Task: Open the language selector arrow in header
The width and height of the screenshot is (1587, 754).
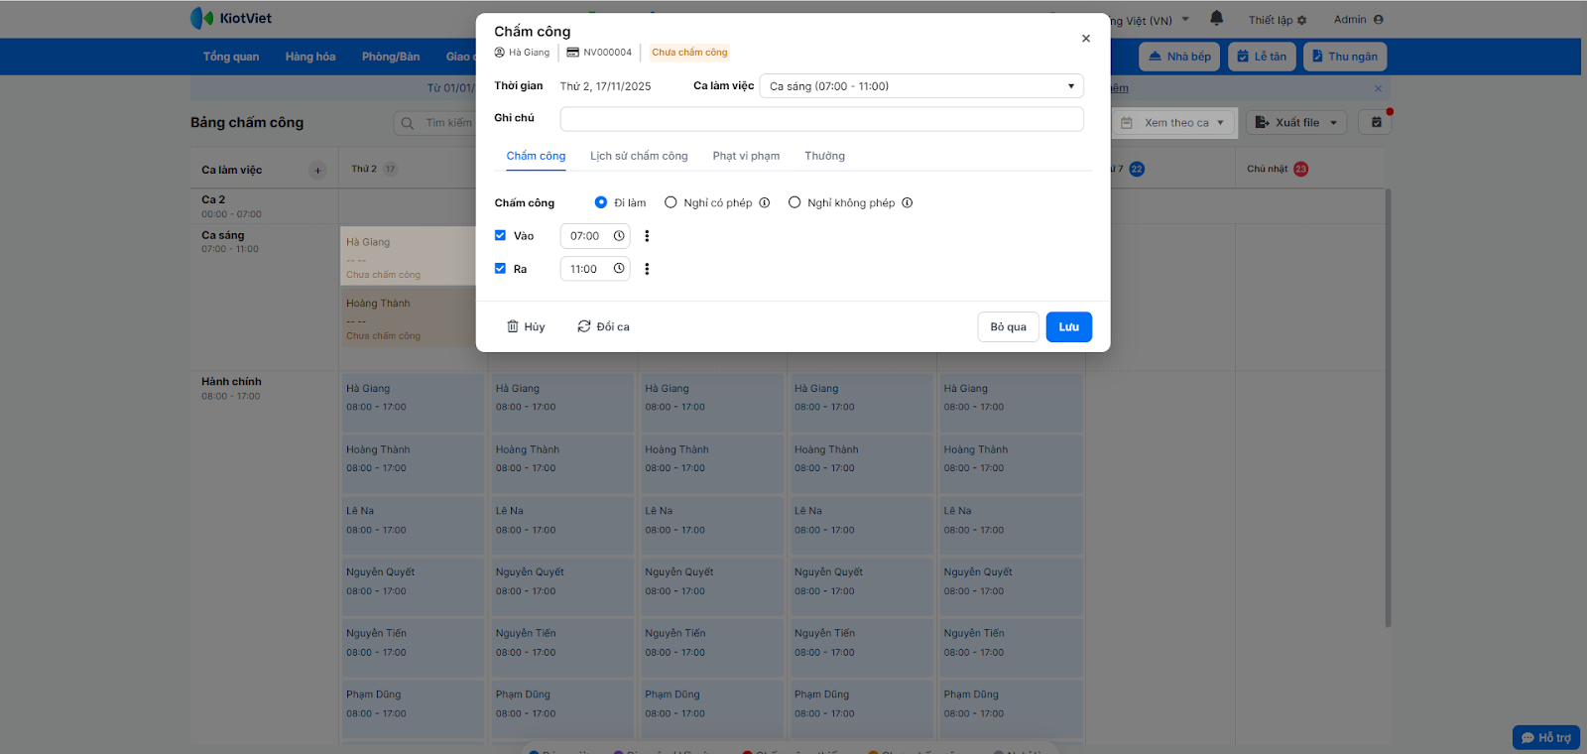Action: tap(1185, 20)
